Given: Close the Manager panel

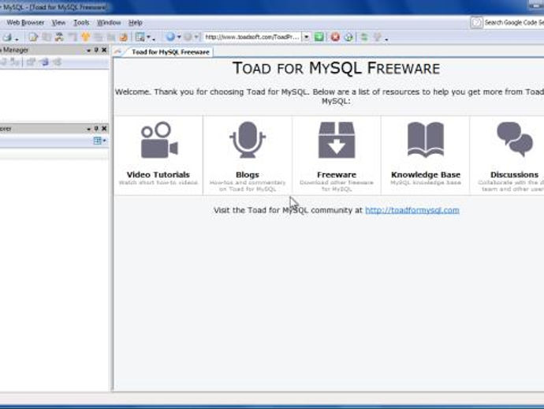Looking at the screenshot, I should (x=104, y=50).
